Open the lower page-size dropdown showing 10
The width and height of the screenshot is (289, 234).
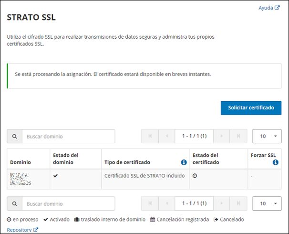coord(267,203)
